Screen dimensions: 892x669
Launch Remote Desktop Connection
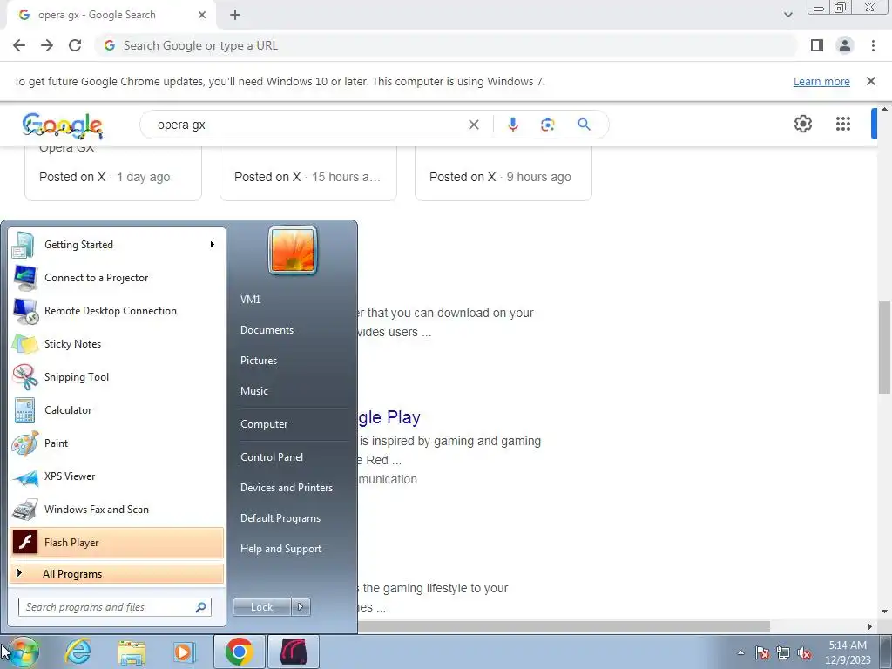coord(117,311)
